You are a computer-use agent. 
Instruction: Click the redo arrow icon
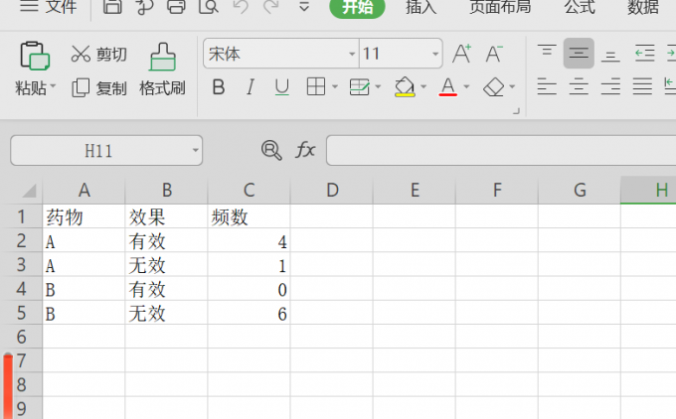(271, 6)
